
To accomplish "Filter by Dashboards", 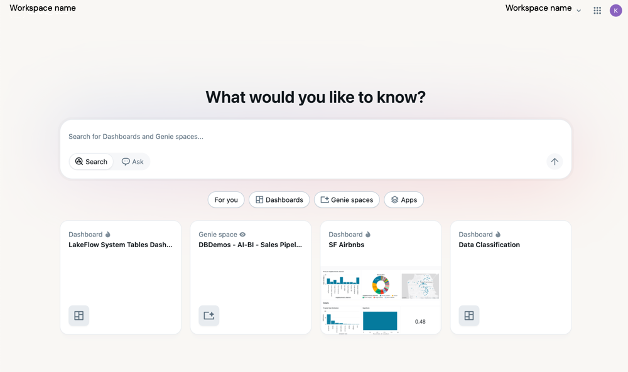I will (279, 199).
